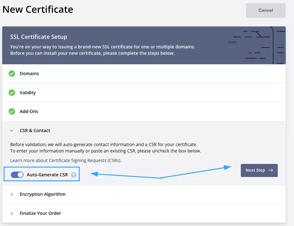
Task: Expand the Encryption Algorithm section
Action: tap(12, 194)
